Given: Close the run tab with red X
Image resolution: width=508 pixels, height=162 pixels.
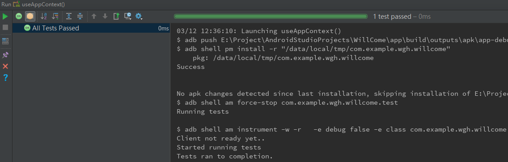Looking at the screenshot, I should pyautogui.click(x=5, y=66).
